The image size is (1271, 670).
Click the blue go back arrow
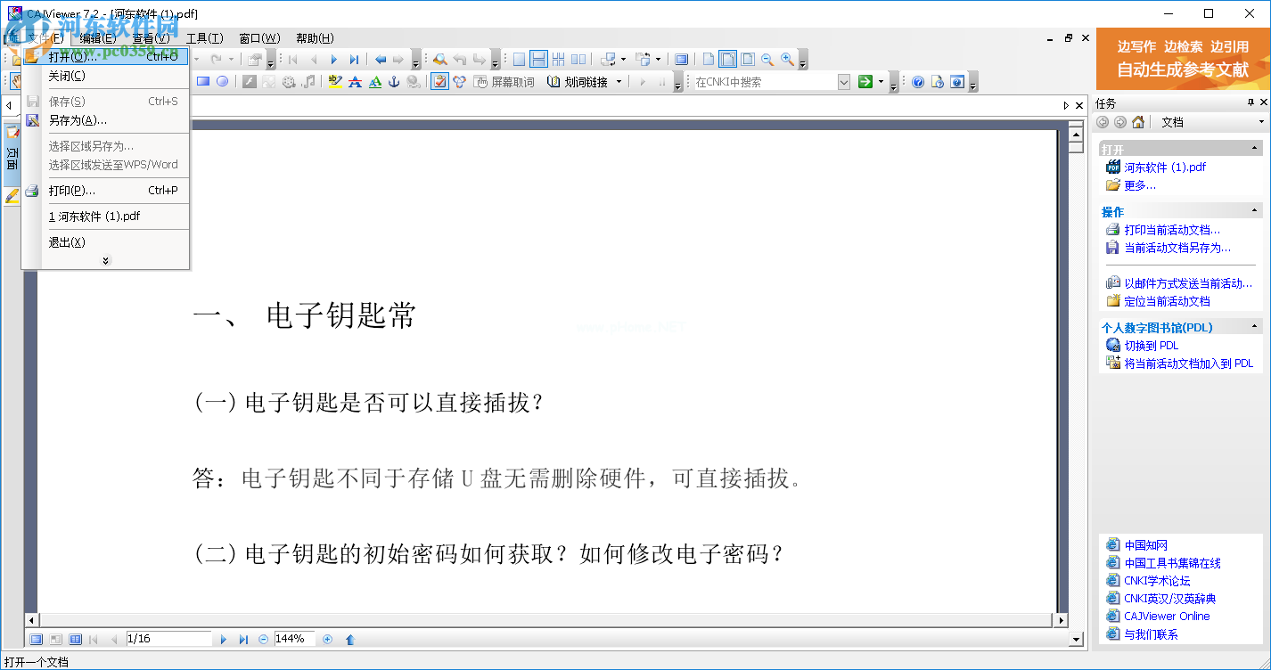381,60
